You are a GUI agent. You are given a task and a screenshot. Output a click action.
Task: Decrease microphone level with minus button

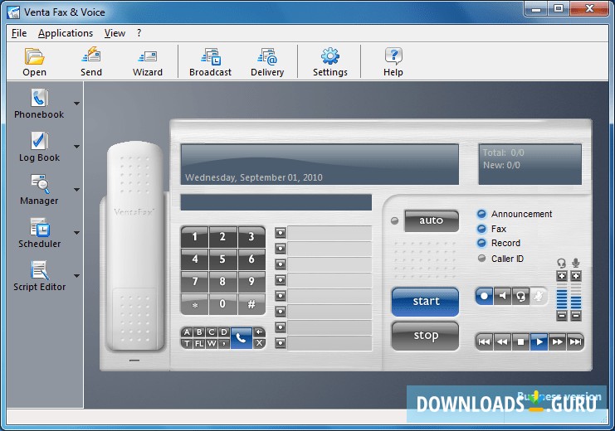pos(576,316)
